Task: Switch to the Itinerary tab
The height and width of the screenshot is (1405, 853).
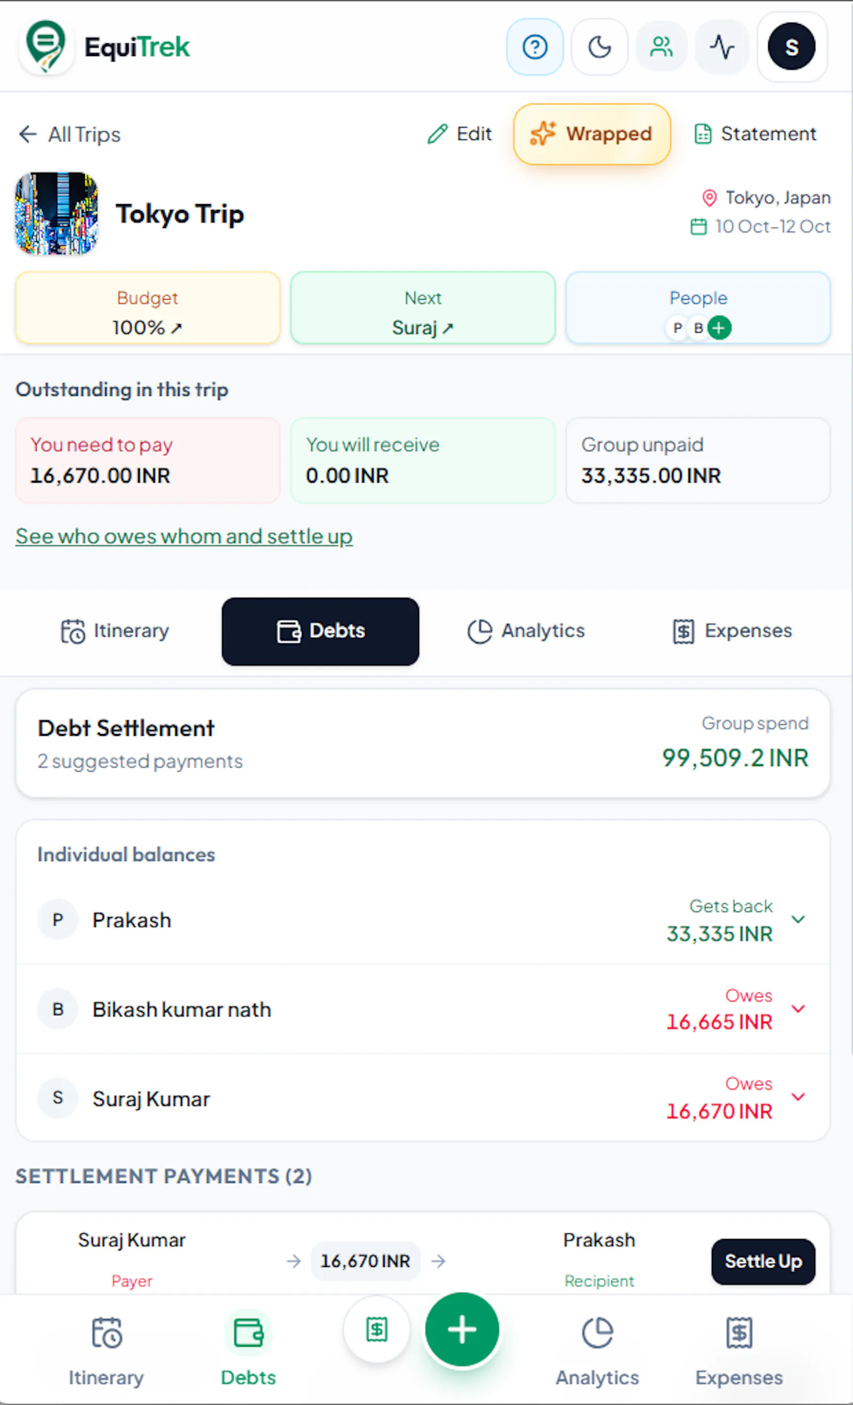Action: [115, 631]
